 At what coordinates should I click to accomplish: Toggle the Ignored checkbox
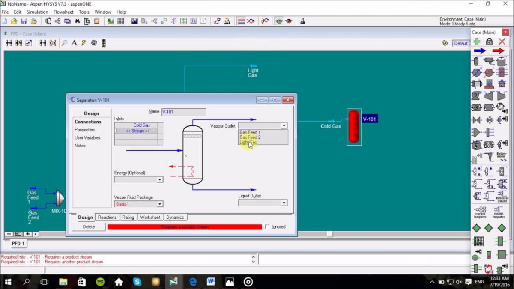[267, 227]
